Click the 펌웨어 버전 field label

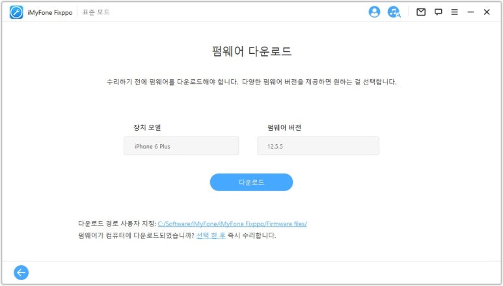coord(284,127)
